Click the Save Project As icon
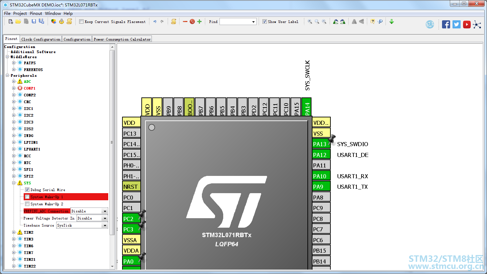Image resolution: width=487 pixels, height=274 pixels. click(x=41, y=22)
